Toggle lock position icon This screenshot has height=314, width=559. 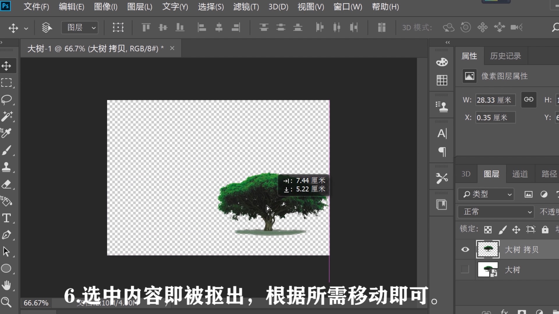(516, 230)
